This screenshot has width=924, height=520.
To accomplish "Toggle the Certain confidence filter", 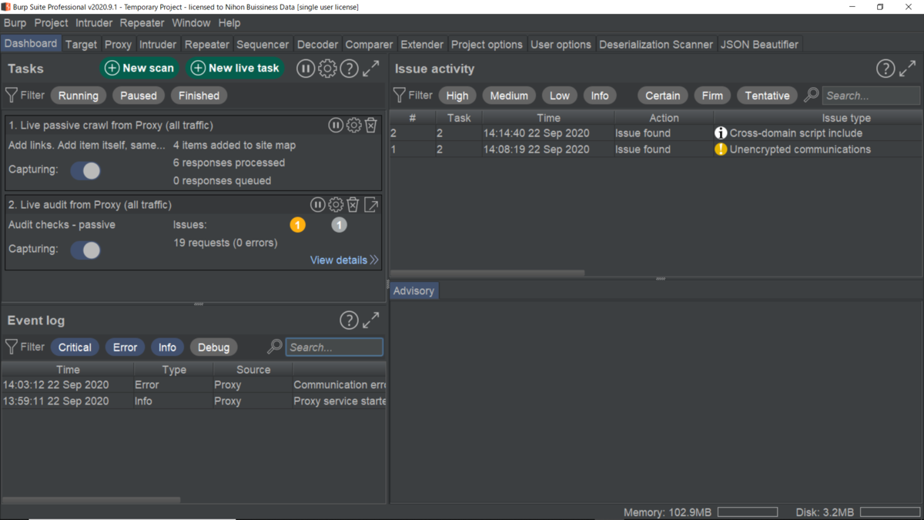I will pyautogui.click(x=663, y=96).
